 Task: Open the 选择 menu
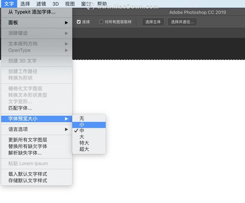coord(25,3)
